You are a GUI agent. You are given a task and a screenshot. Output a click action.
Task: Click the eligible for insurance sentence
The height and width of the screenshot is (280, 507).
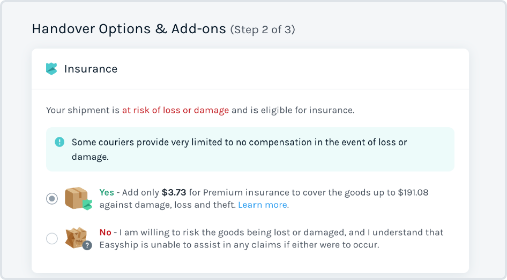(200, 110)
